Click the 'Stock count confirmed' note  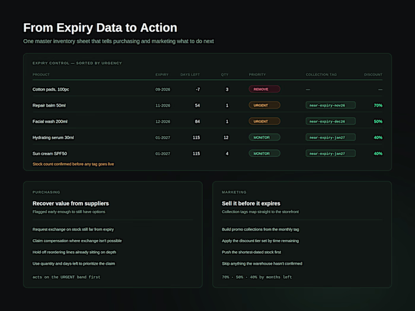tap(73, 164)
